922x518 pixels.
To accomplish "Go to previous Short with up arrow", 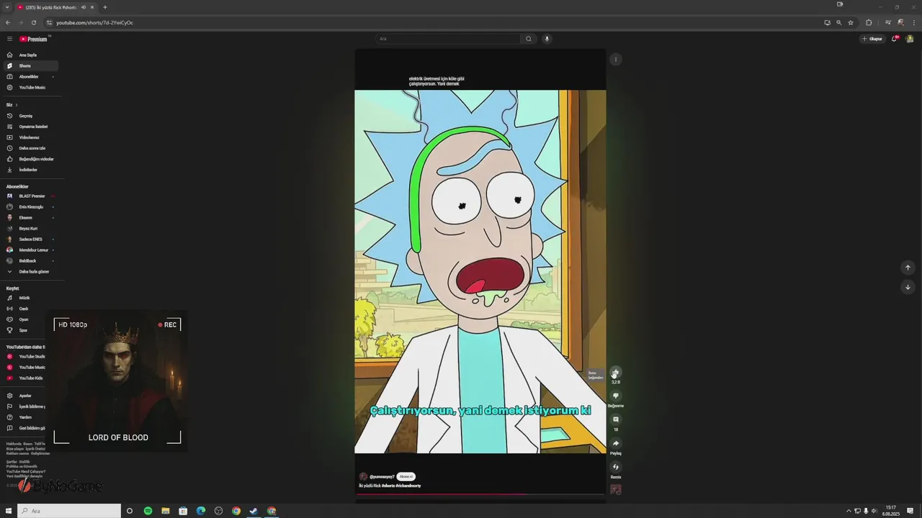I will click(x=908, y=268).
